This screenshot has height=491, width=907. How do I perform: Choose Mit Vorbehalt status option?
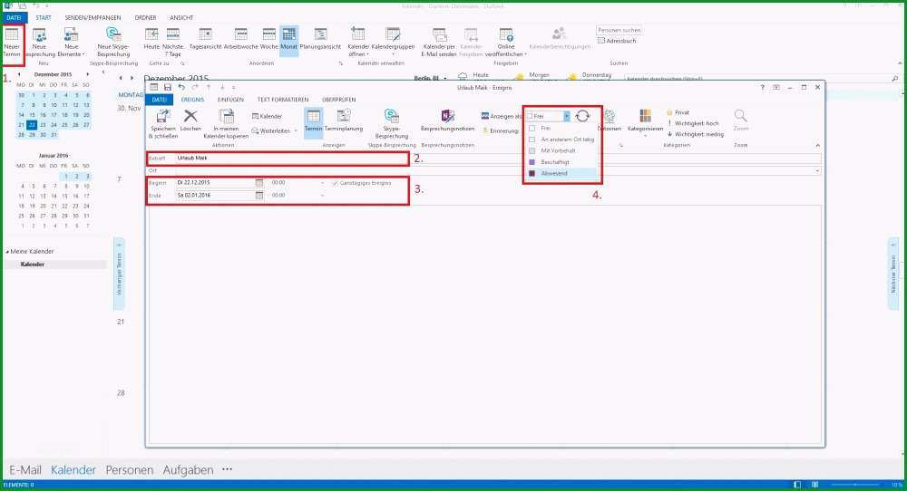561,150
